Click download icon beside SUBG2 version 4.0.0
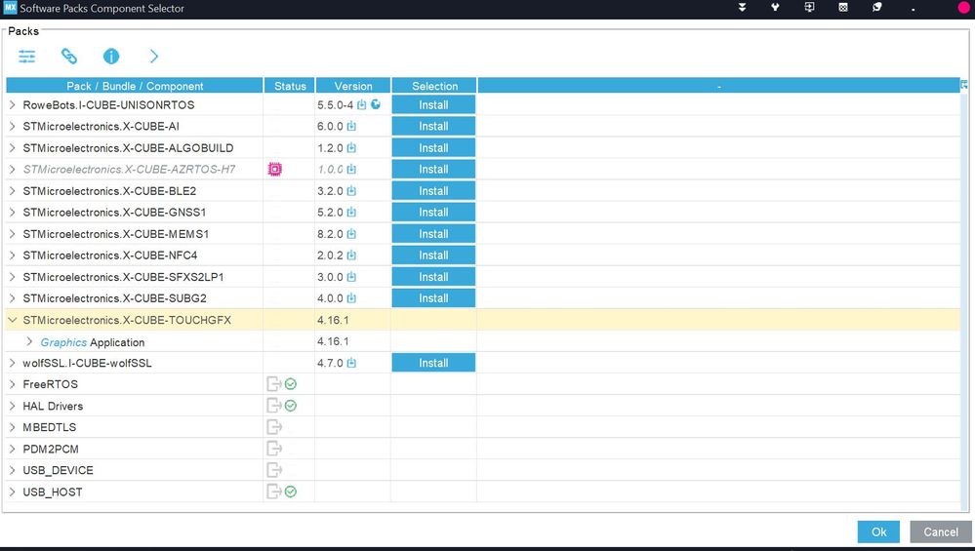Viewport: 975px width, 551px height. [x=351, y=298]
